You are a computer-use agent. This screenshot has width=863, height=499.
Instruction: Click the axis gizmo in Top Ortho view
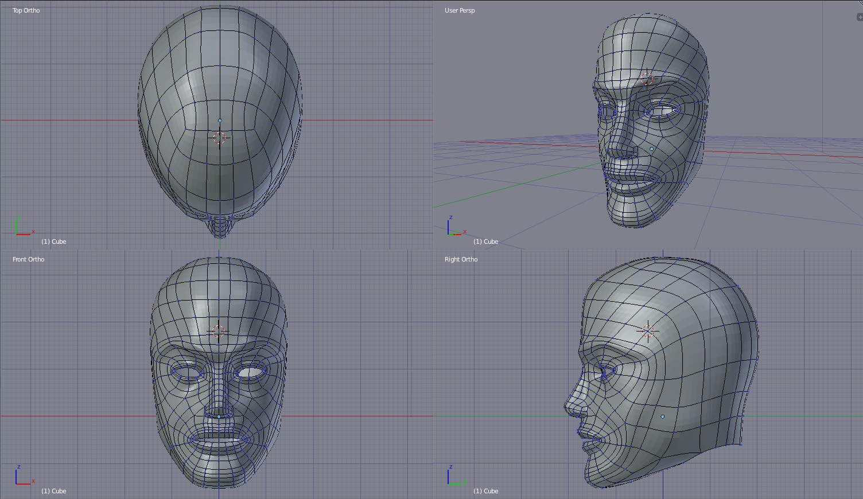pos(23,227)
